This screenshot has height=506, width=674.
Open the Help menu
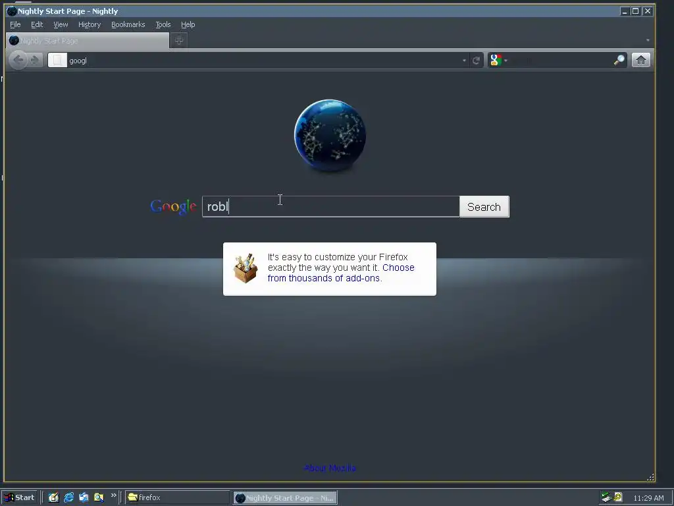click(188, 24)
